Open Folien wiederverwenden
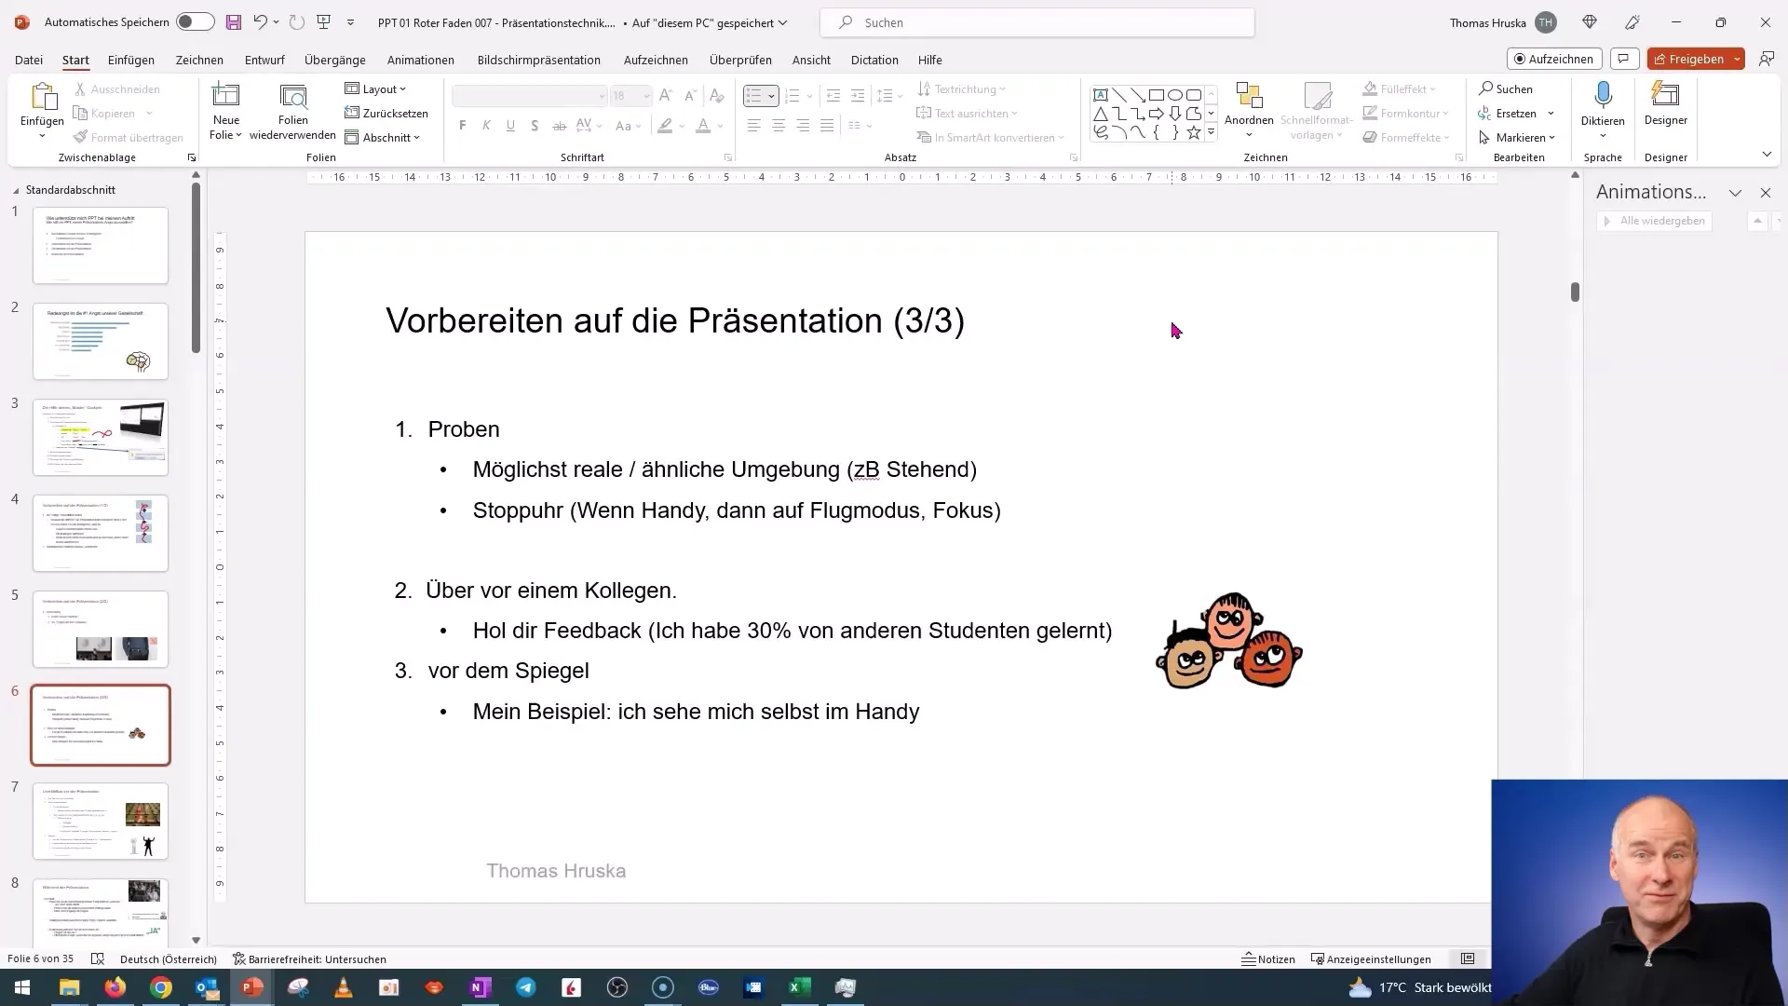The height and width of the screenshot is (1006, 1788). click(292, 113)
